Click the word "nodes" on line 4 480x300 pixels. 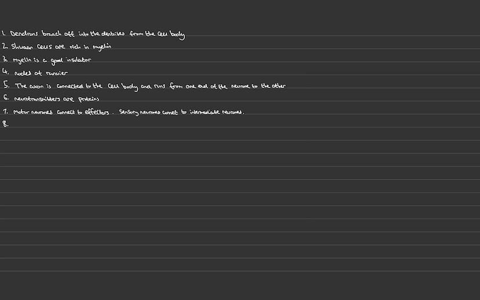click(23, 74)
